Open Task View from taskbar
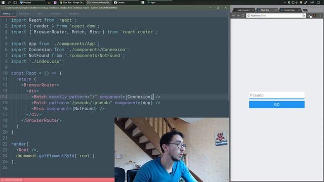This screenshot has height=182, width=324. pos(15,3)
